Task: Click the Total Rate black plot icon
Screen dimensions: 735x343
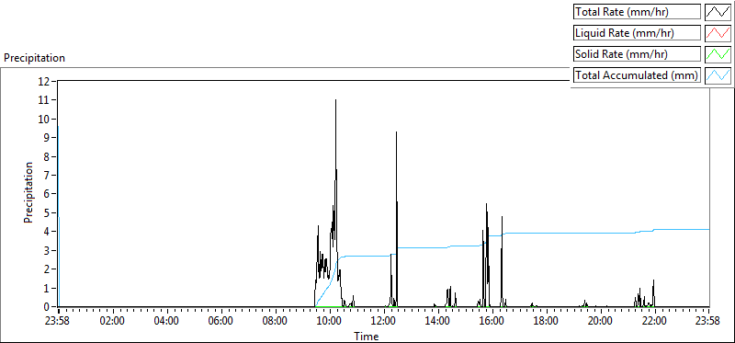Action: pos(718,12)
